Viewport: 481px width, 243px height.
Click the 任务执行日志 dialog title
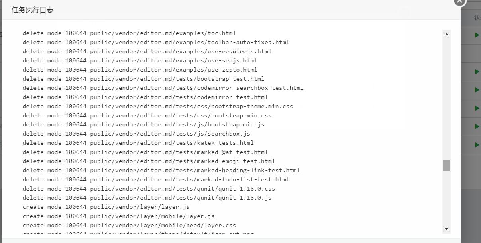pos(32,10)
